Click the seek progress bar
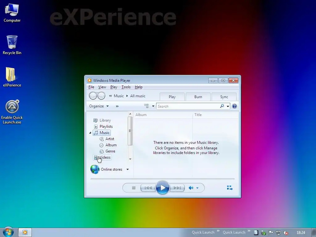The image size is (316, 237). click(x=162, y=179)
